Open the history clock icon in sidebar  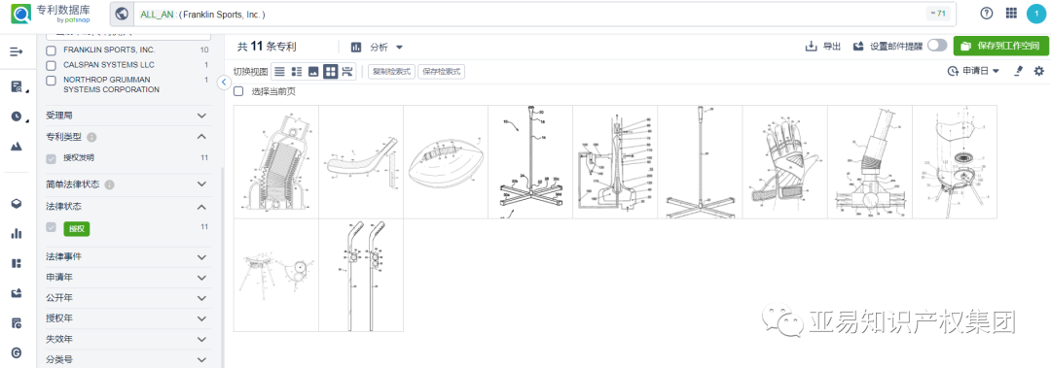[17, 117]
